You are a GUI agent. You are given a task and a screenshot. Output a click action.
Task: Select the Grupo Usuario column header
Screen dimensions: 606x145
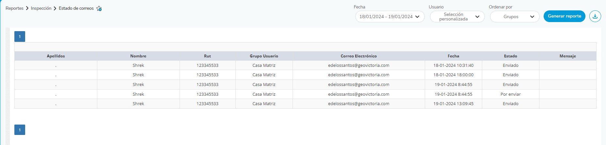[264, 56]
